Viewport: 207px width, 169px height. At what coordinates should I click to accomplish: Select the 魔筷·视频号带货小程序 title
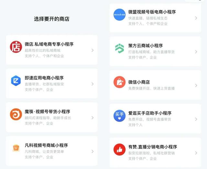pyautogui.click(x=48, y=112)
